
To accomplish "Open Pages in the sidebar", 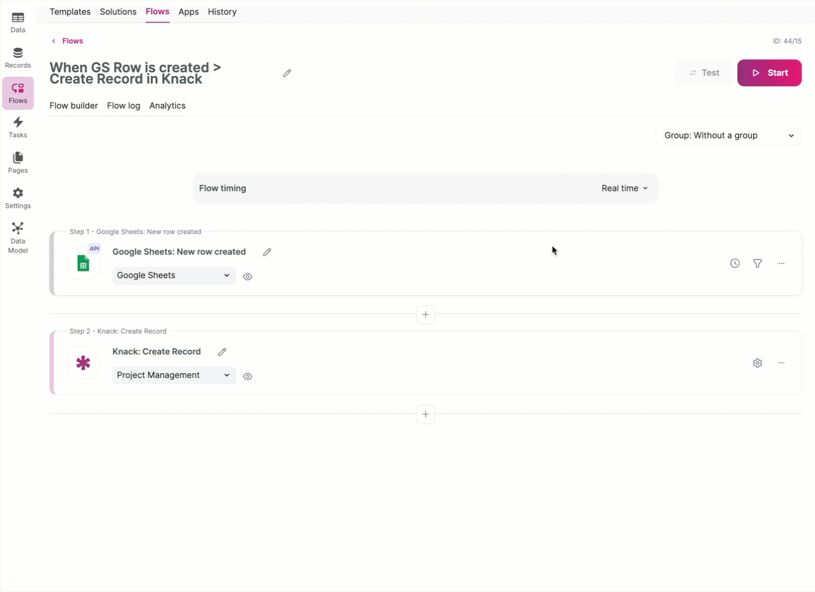I will [x=18, y=163].
